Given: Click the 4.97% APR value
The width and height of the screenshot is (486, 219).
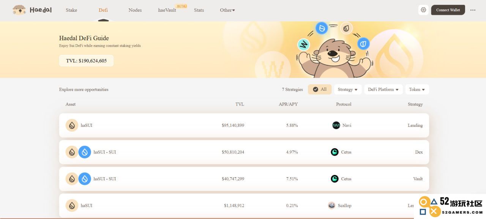Looking at the screenshot, I should coord(292,152).
